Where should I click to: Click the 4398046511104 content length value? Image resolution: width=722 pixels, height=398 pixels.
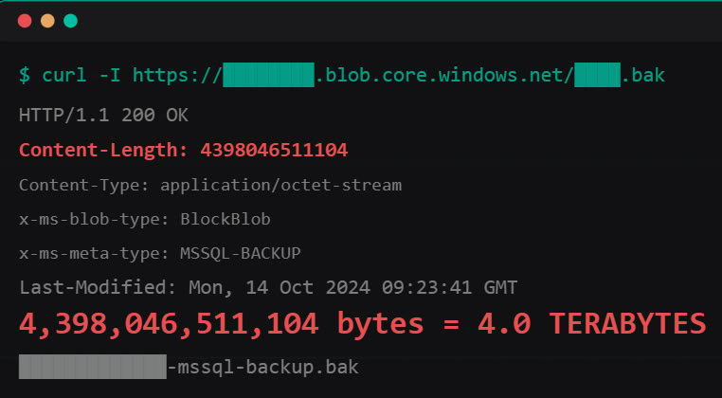pyautogui.click(x=274, y=150)
